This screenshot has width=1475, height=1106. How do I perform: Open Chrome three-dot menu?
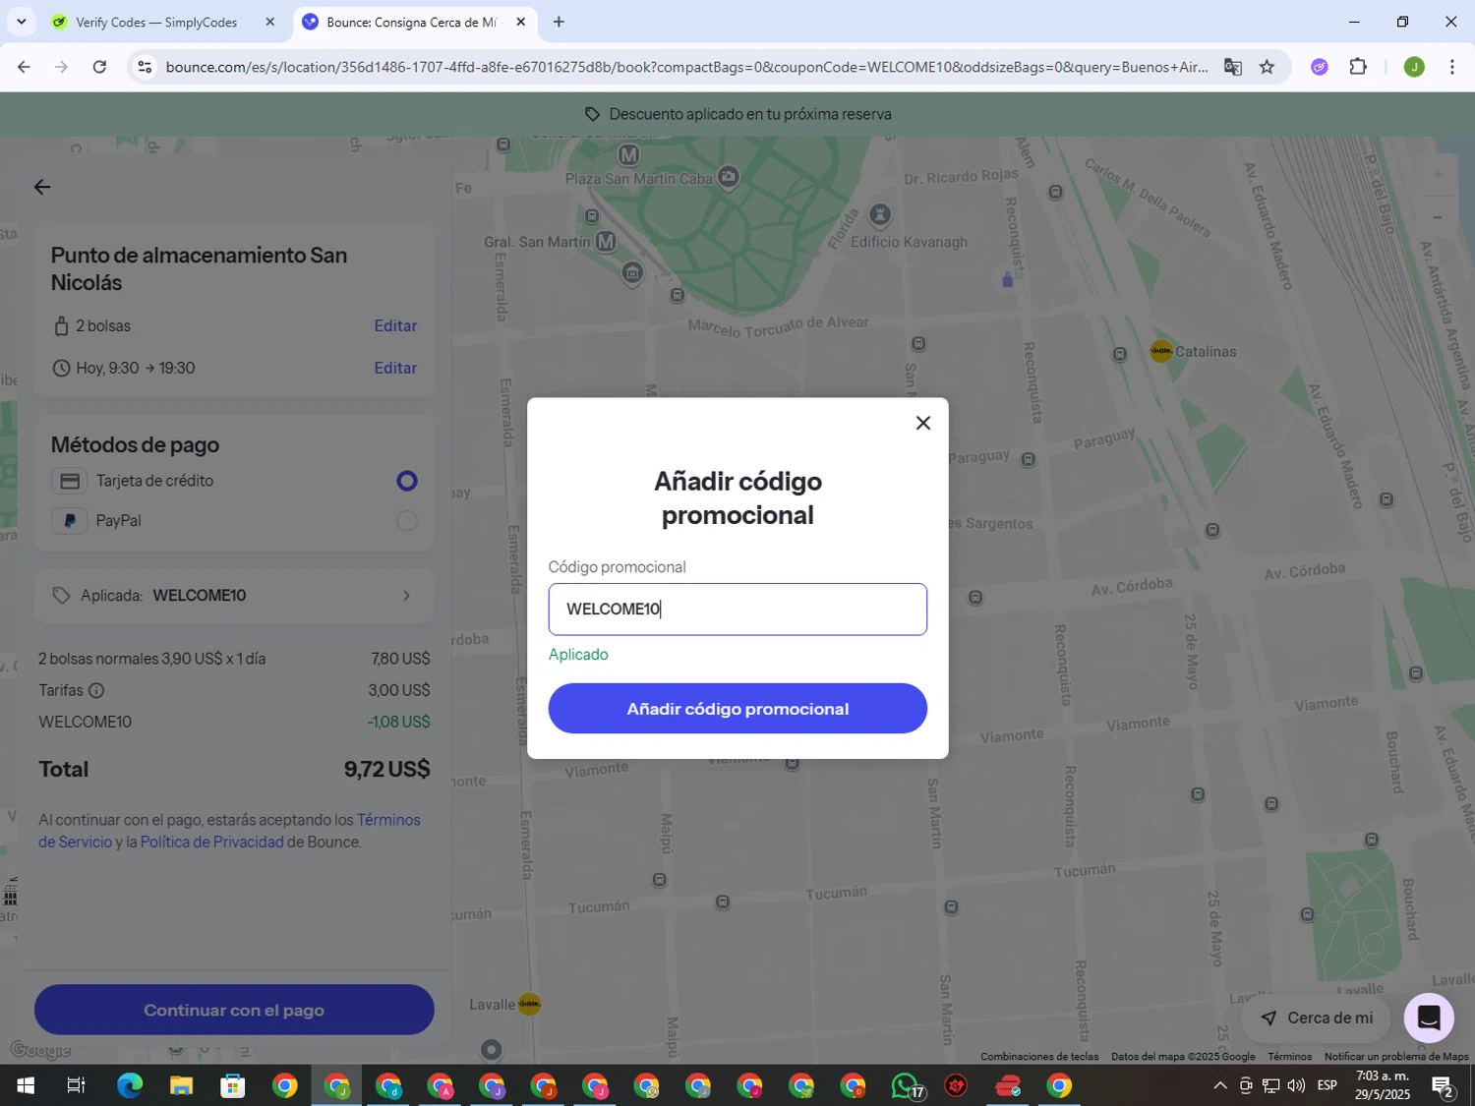click(x=1451, y=67)
